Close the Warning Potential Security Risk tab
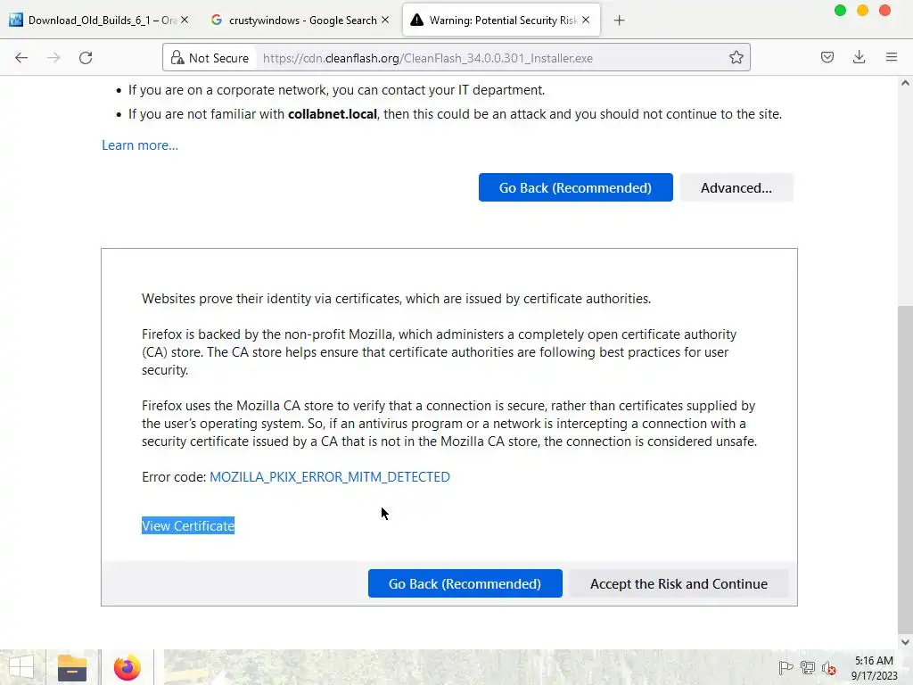 click(x=586, y=20)
